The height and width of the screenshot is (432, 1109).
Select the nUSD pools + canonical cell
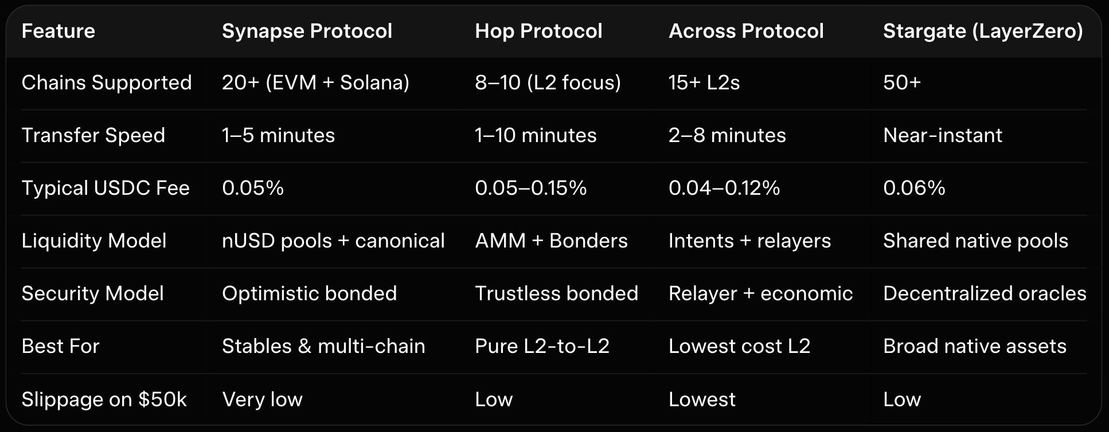click(333, 241)
